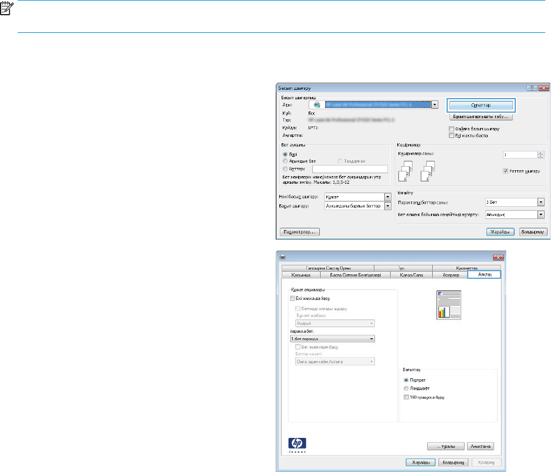Confirm properties dialog with Жарайды
This screenshot has height=472, width=551.
(x=420, y=462)
